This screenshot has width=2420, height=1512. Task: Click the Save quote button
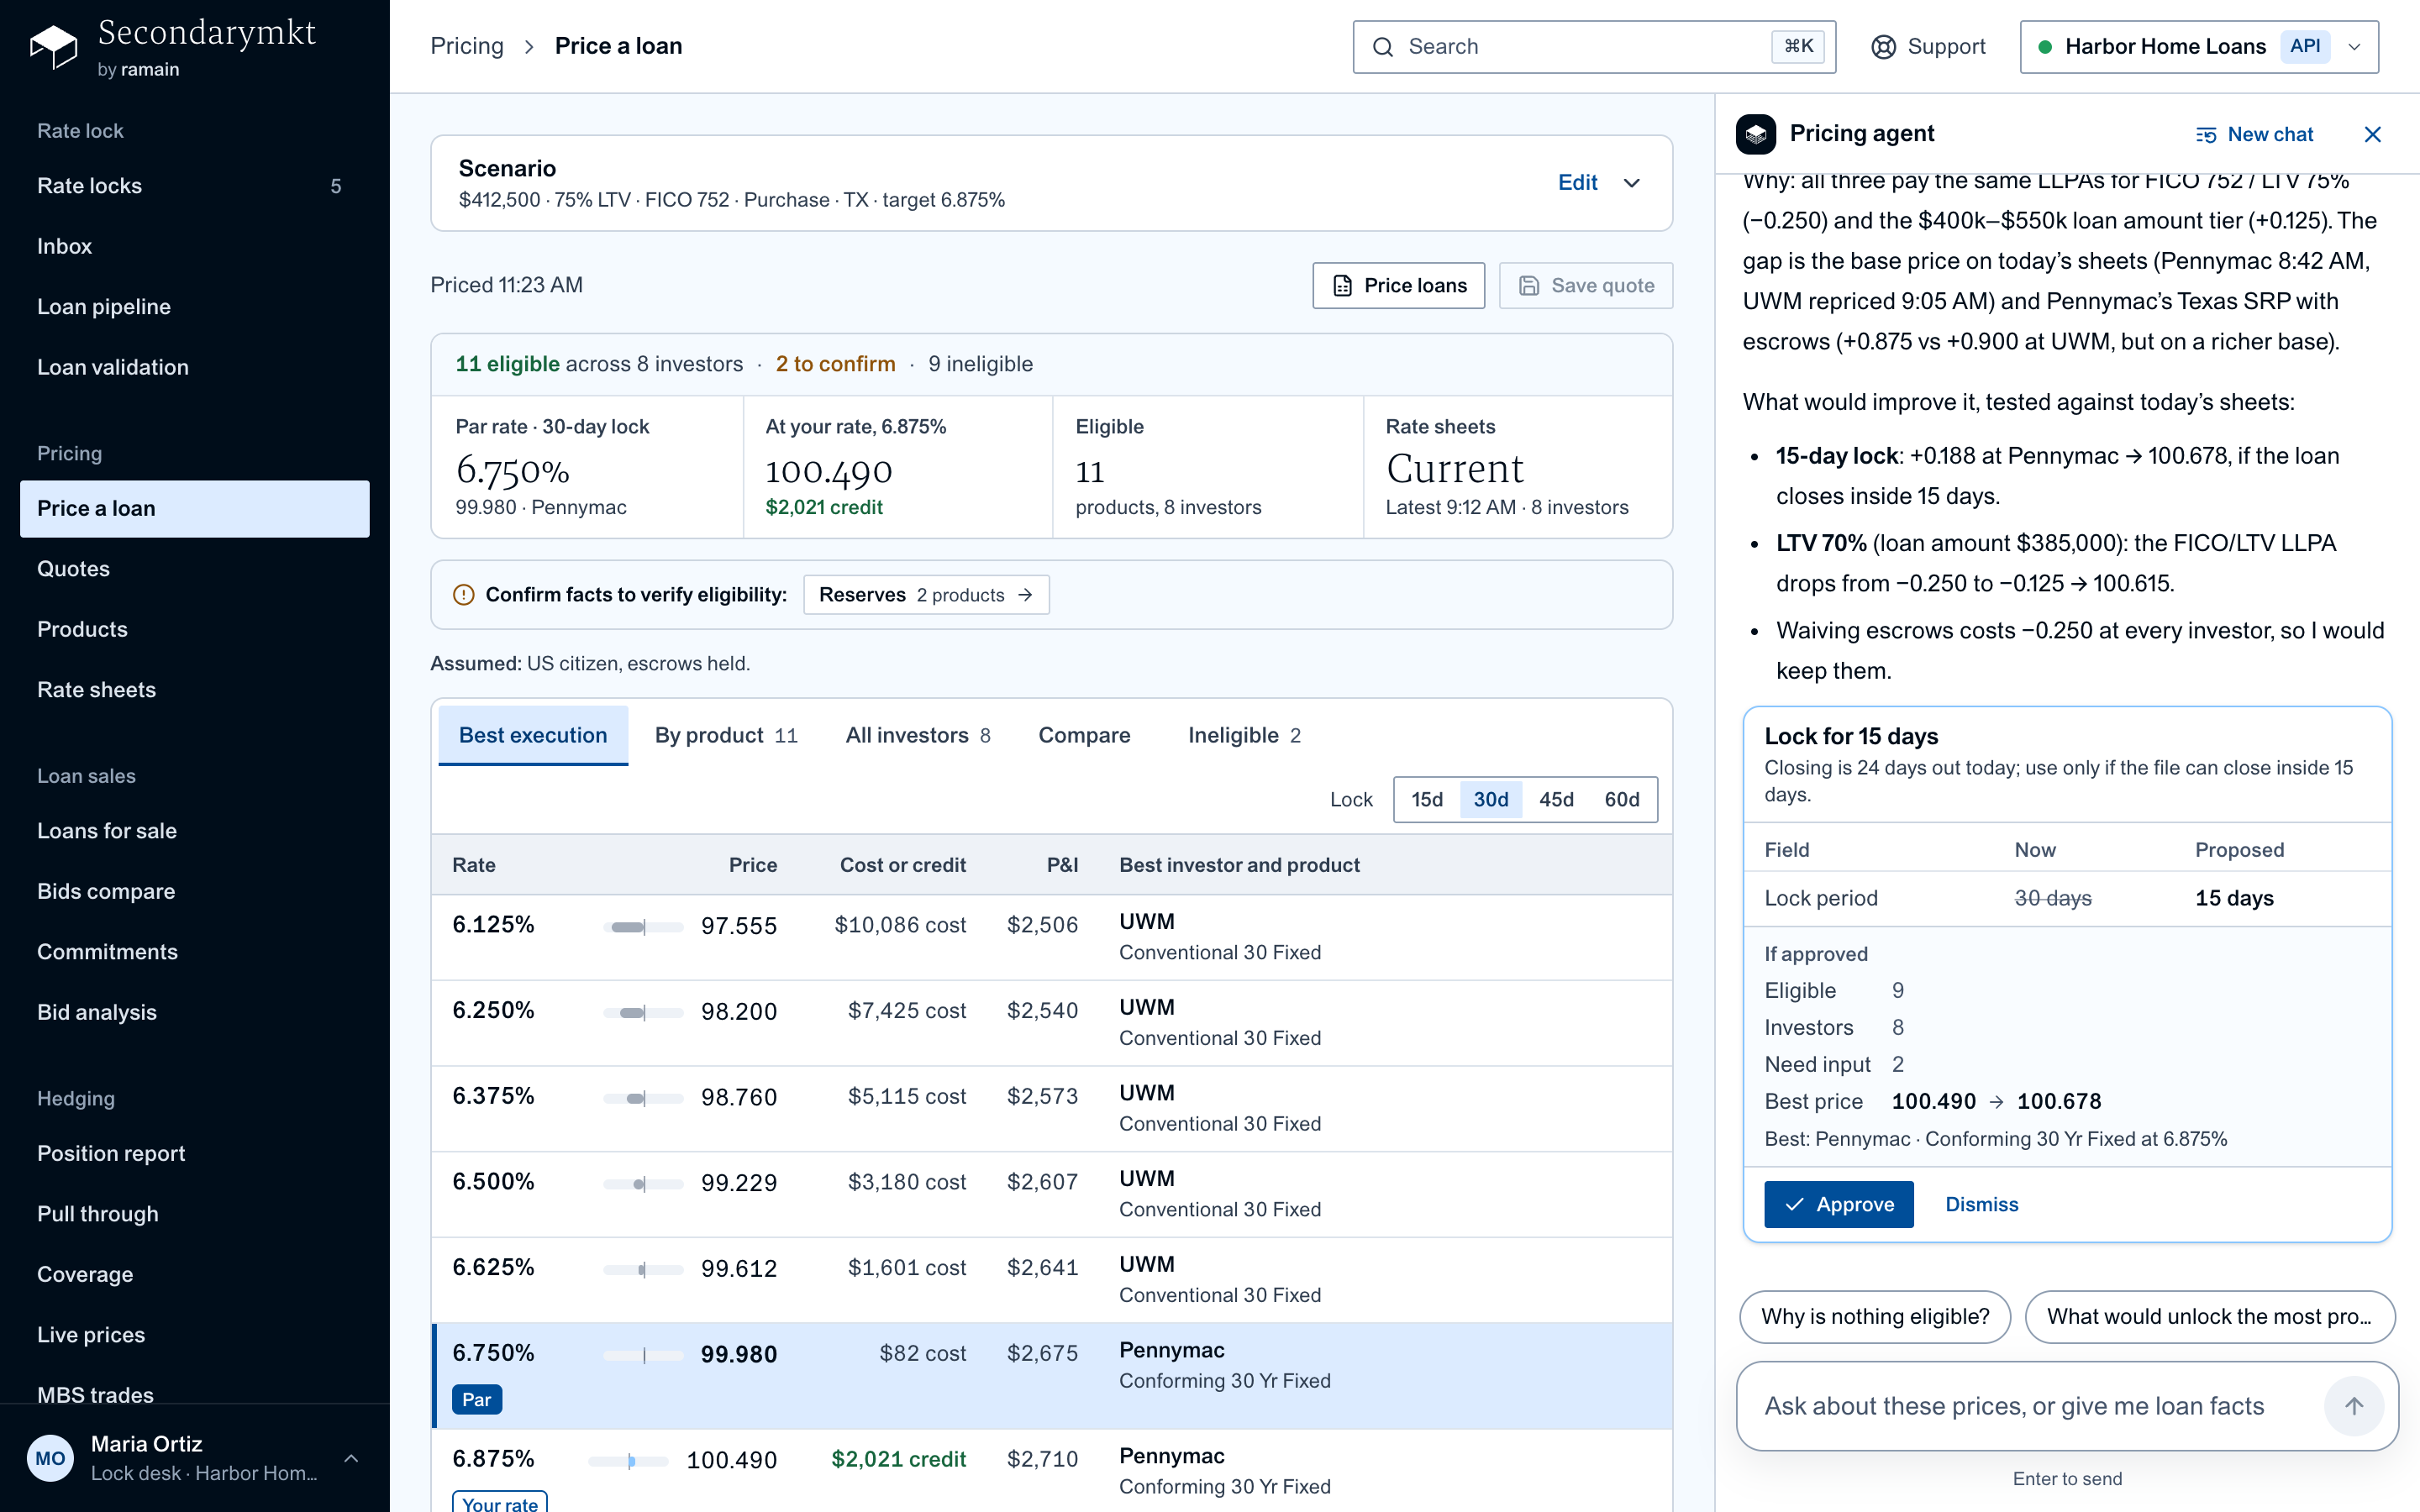[x=1586, y=286]
